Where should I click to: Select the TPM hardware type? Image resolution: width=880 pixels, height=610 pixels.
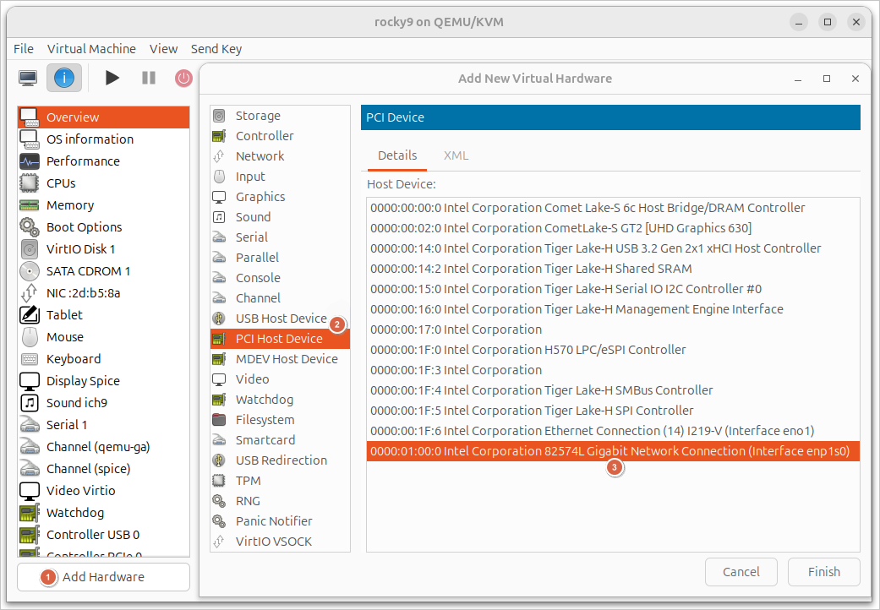pyautogui.click(x=248, y=481)
